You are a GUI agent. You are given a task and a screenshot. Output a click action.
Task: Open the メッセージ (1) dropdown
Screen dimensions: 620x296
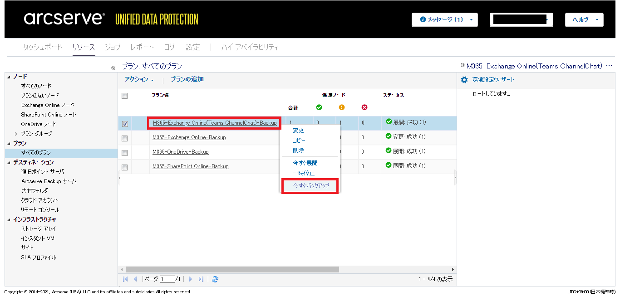[x=444, y=19]
